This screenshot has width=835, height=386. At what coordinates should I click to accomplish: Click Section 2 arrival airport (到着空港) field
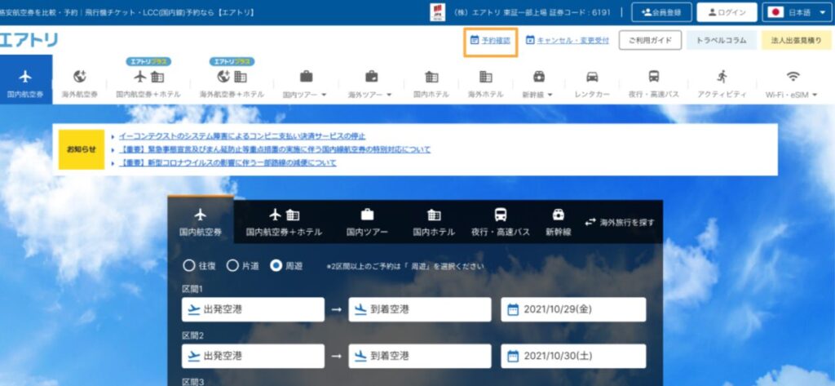point(420,356)
